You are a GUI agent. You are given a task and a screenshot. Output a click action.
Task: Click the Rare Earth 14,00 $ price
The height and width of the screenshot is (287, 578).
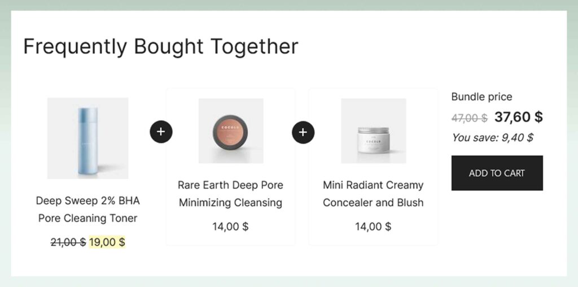pos(230,227)
